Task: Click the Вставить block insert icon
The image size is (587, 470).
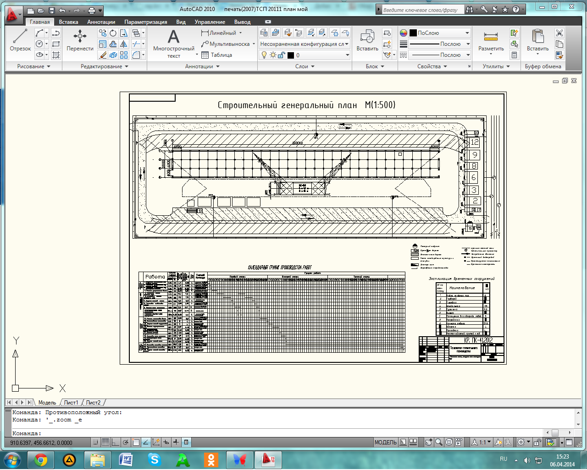Action: [367, 40]
